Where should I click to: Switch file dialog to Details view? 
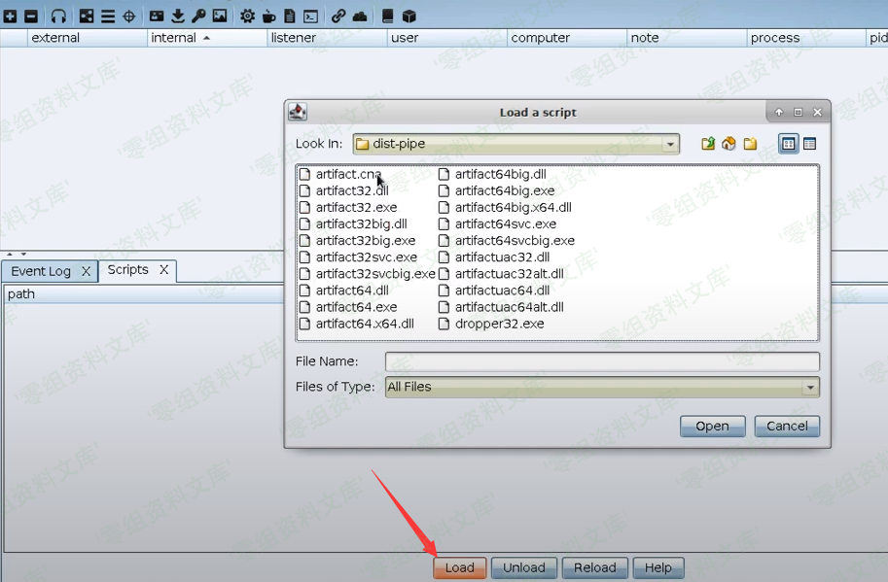(809, 144)
